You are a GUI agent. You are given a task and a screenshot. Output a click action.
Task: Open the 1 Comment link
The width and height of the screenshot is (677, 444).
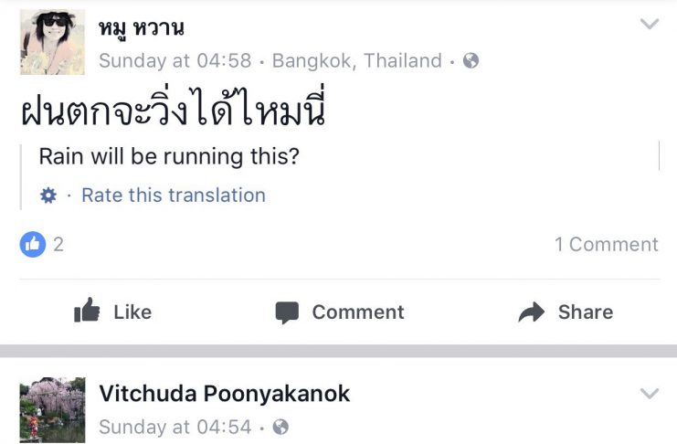click(x=606, y=244)
